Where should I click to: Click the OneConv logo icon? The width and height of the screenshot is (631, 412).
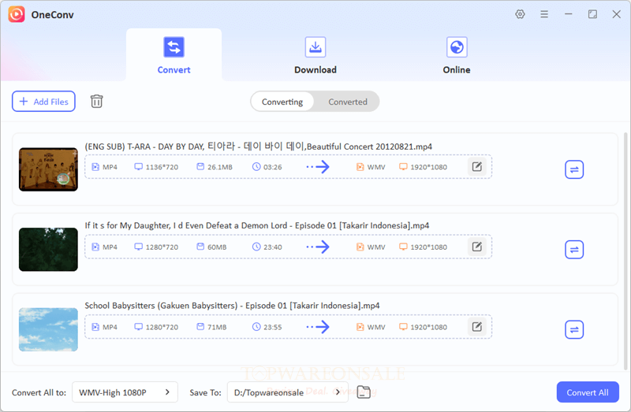[17, 14]
